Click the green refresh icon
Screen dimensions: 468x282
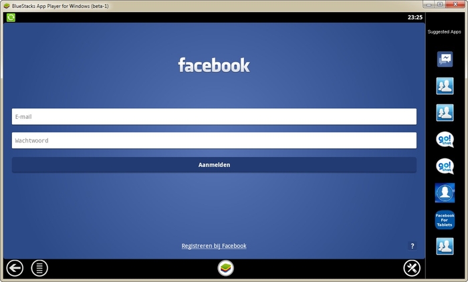[11, 17]
